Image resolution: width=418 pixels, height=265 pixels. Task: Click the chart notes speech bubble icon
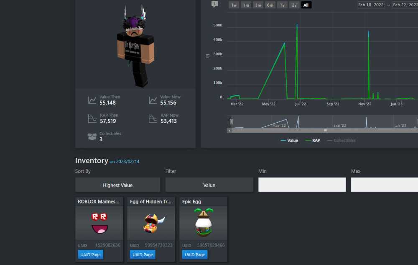[215, 4]
